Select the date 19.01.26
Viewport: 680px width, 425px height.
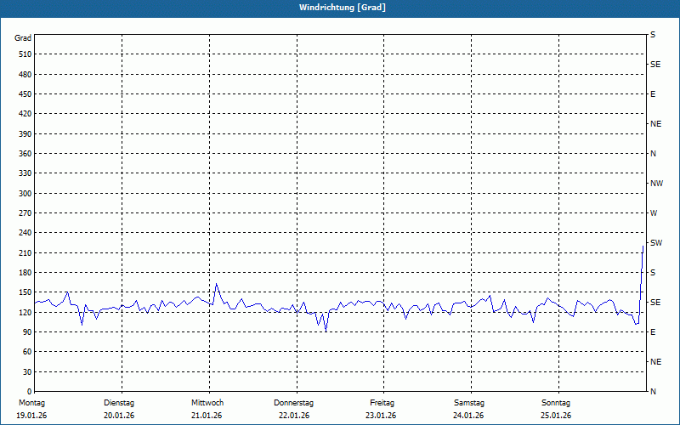point(31,416)
